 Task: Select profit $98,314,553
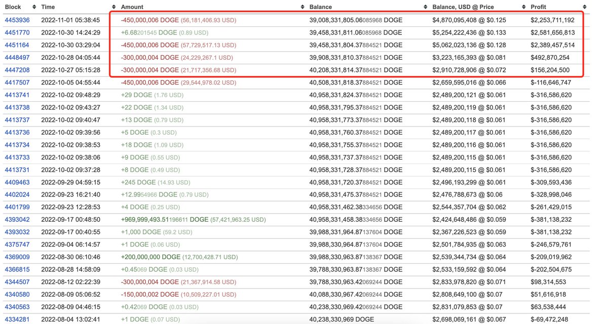click(x=548, y=282)
